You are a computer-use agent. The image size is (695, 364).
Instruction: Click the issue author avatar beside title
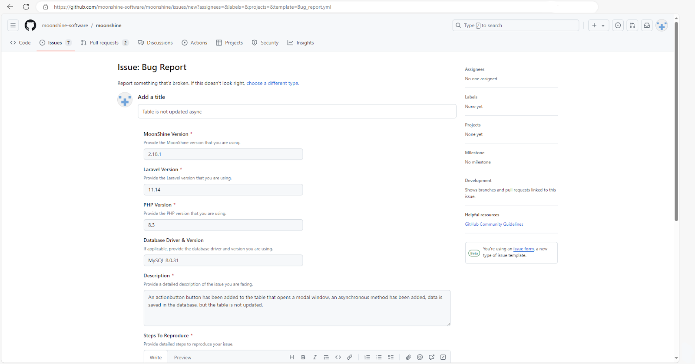[125, 100]
